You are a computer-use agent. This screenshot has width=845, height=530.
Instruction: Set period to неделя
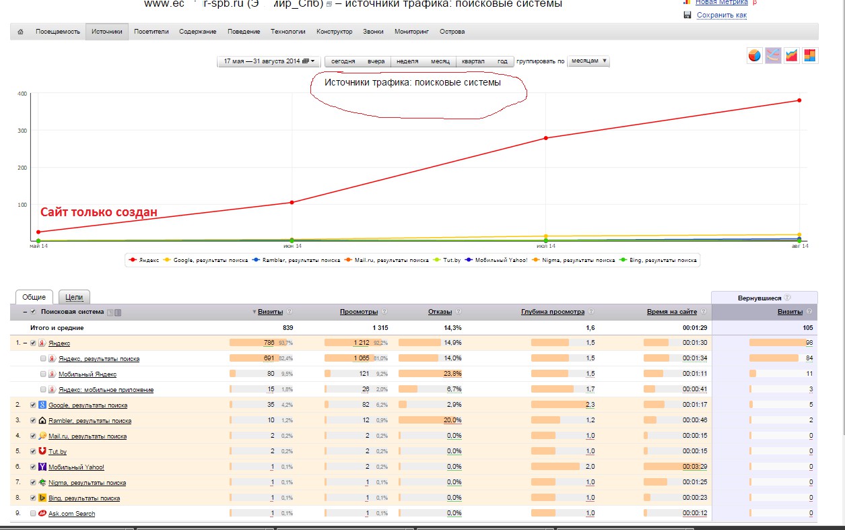pos(407,61)
